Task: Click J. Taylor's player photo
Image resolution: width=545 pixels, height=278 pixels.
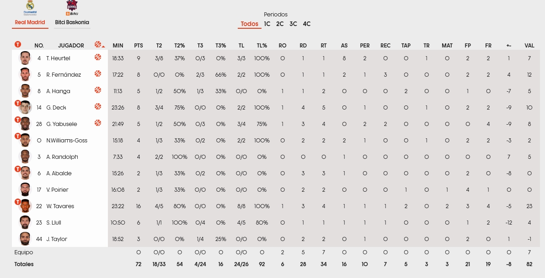Action: pyautogui.click(x=25, y=239)
